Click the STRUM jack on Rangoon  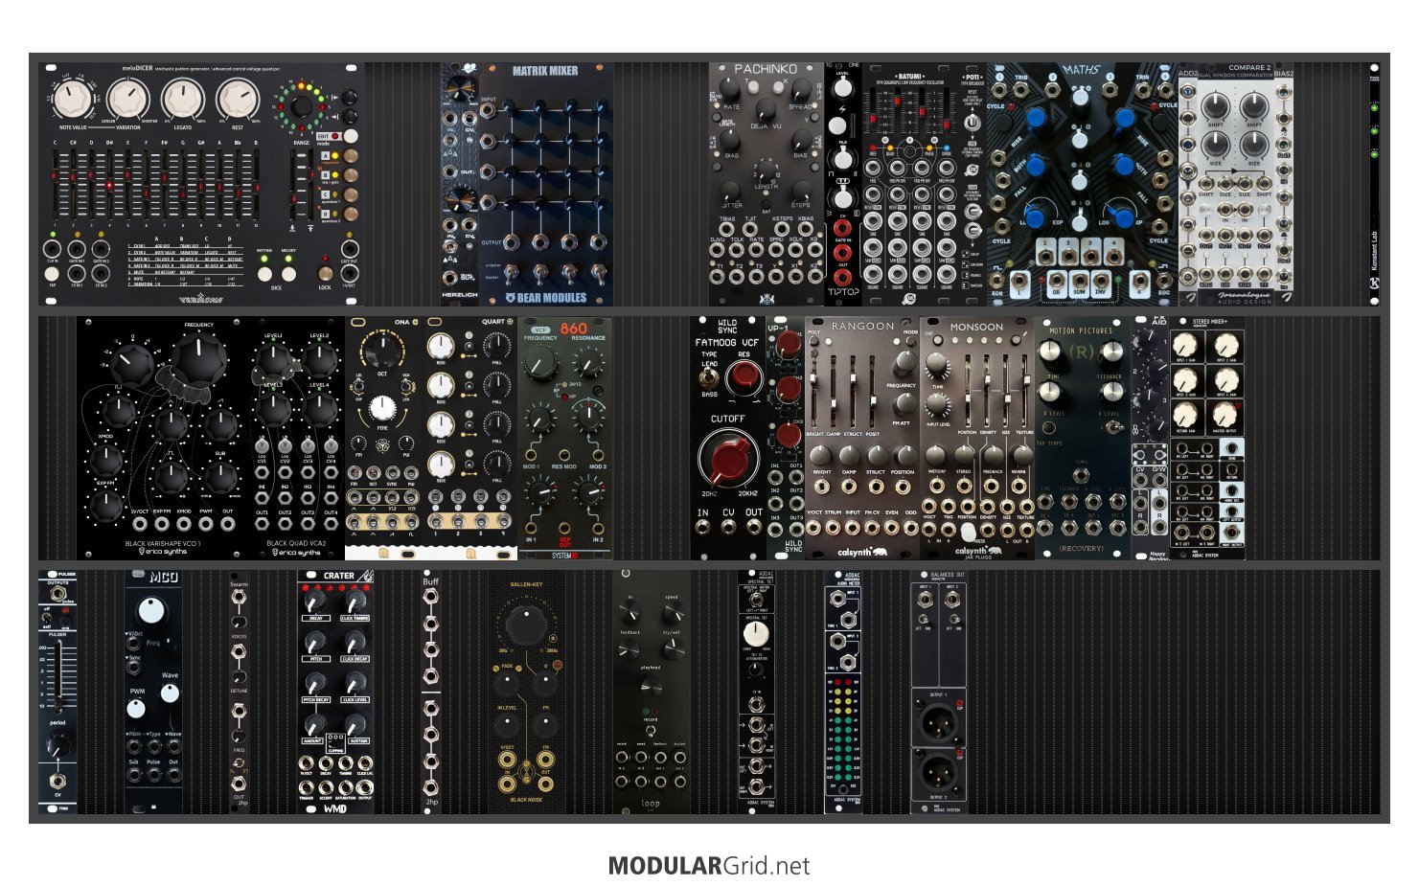click(833, 527)
